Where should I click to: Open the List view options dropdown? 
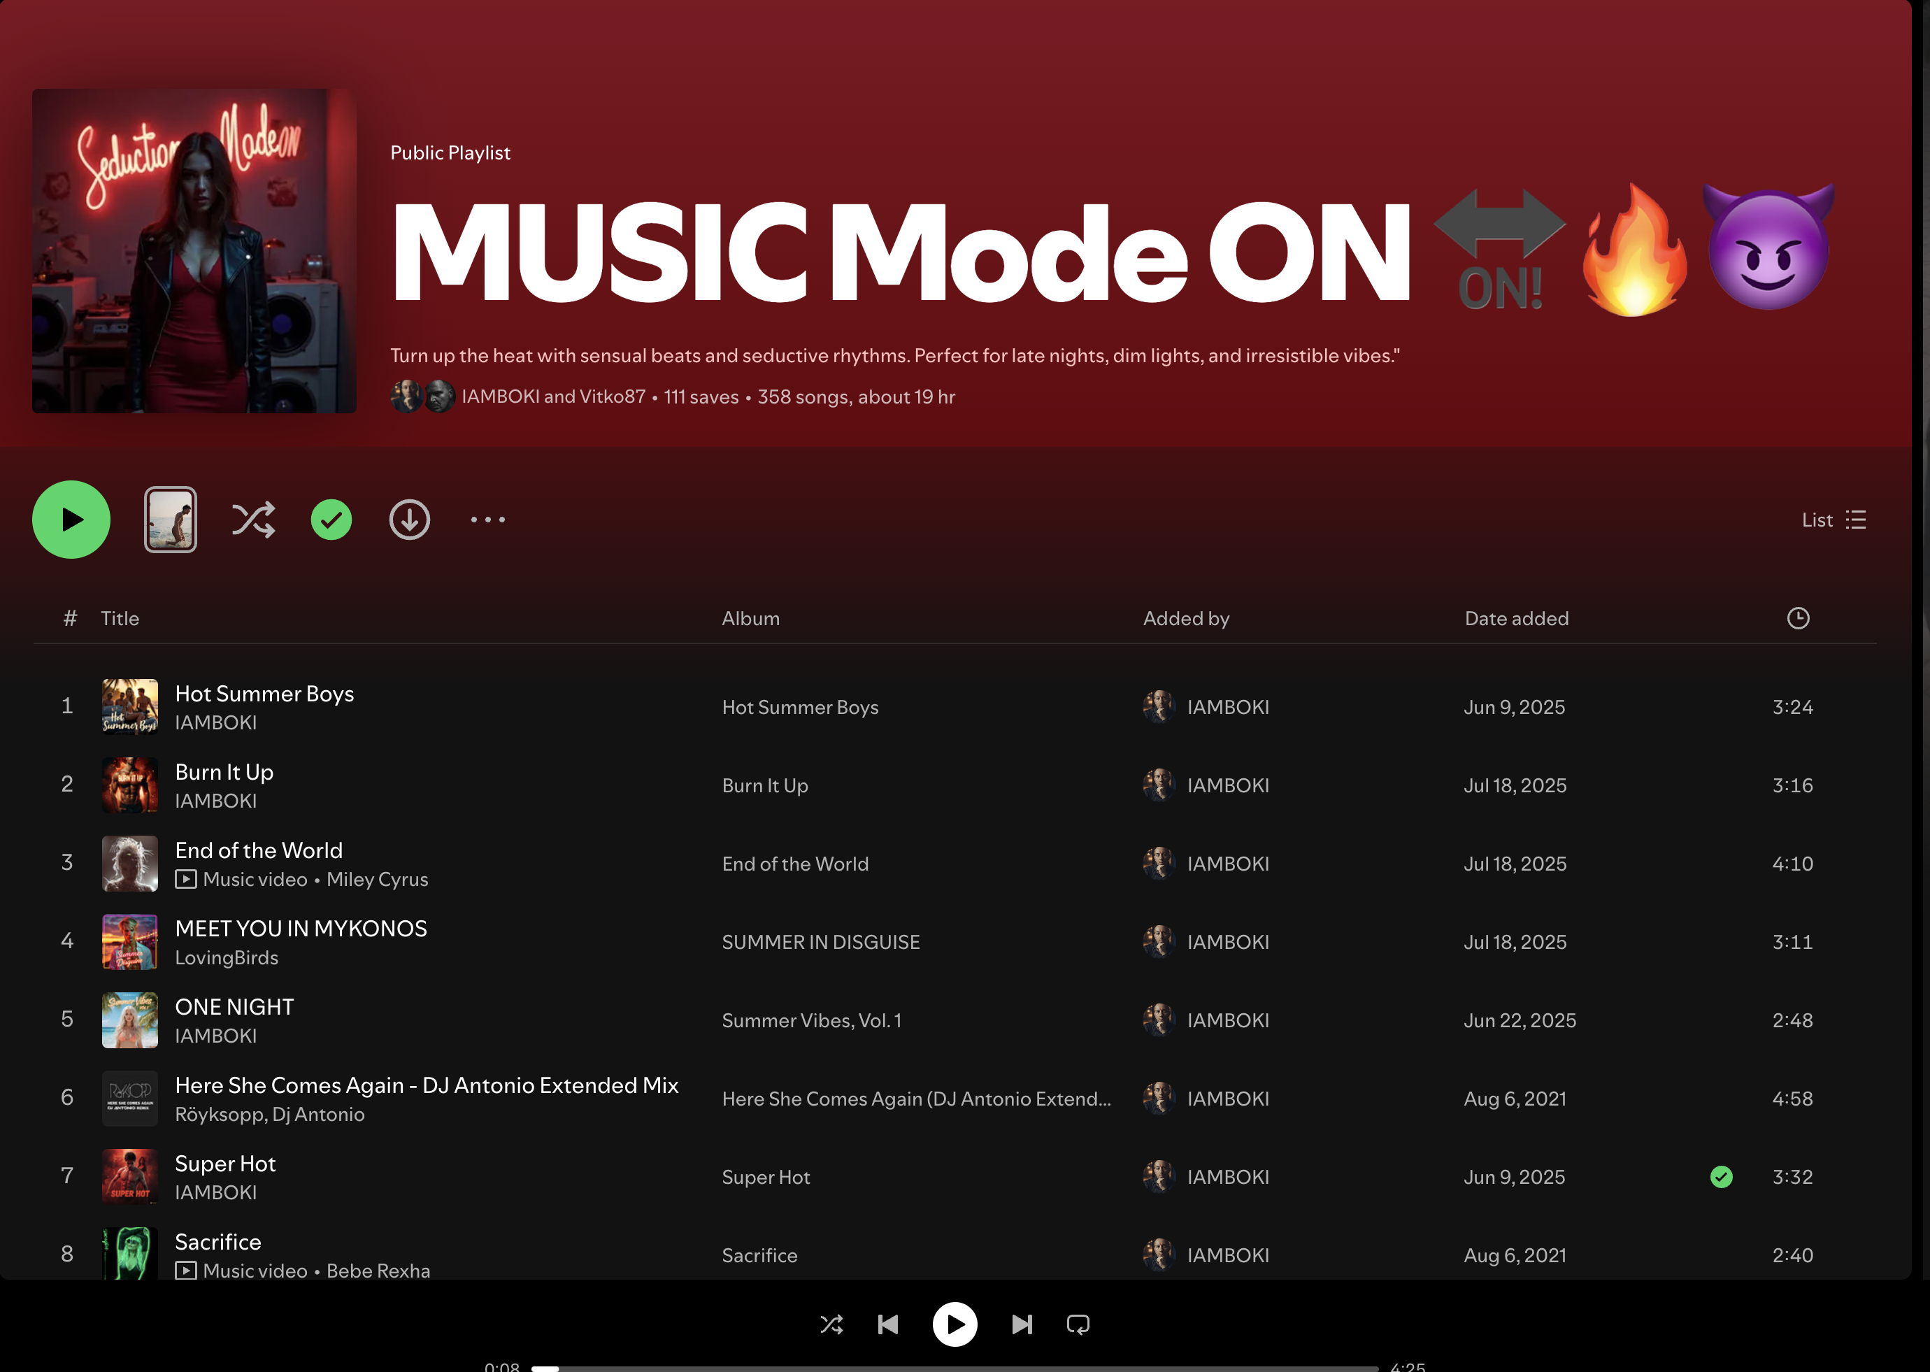tap(1833, 520)
